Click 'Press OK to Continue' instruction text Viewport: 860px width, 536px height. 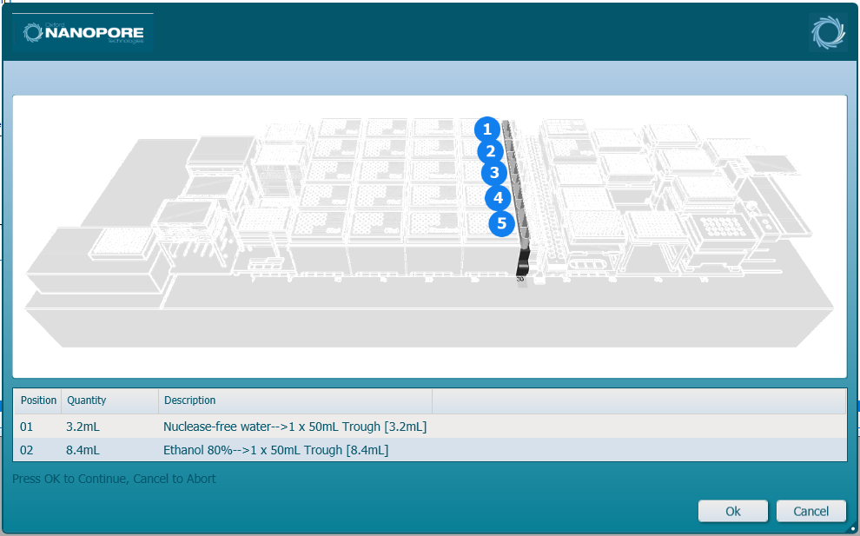coord(114,479)
